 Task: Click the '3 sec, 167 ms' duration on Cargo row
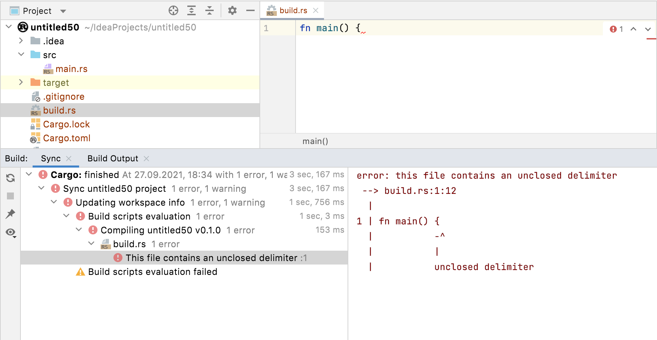coord(317,175)
